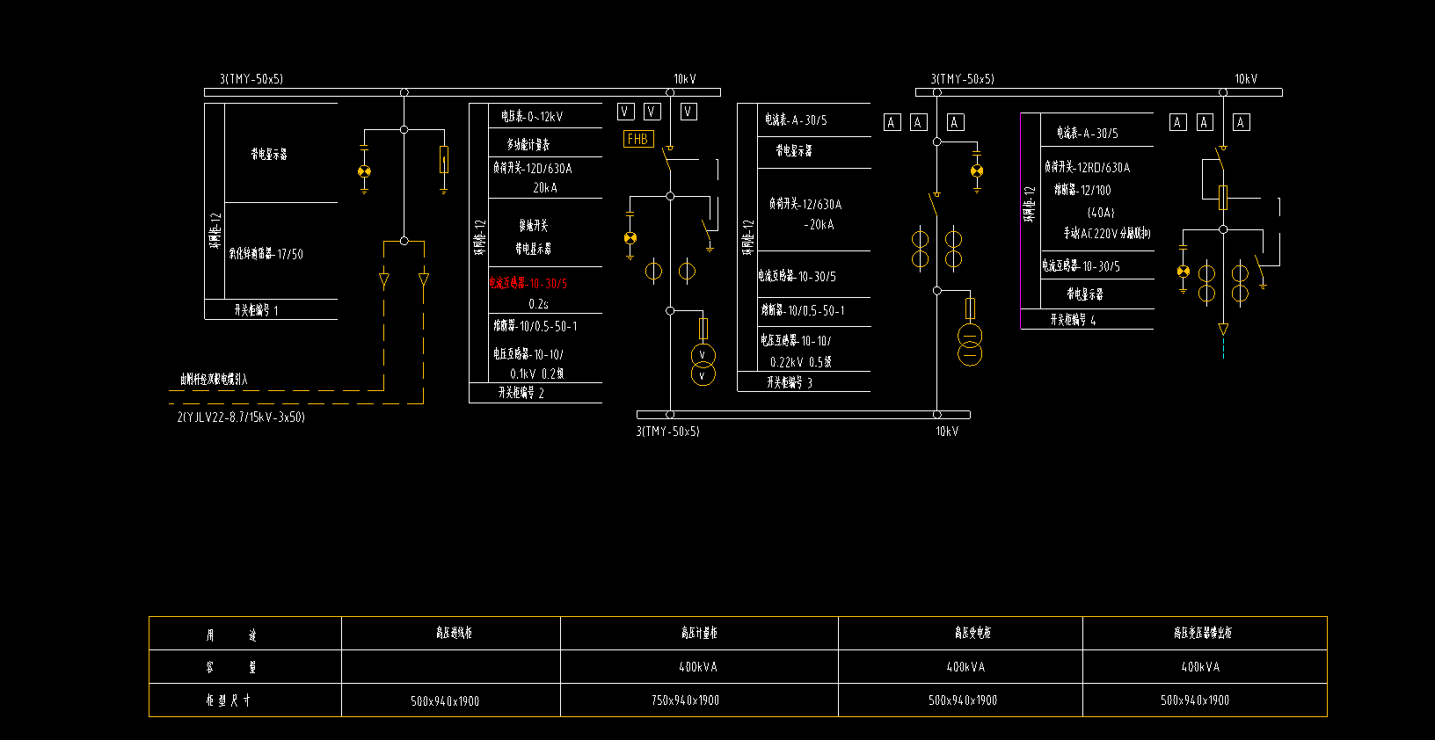Click the 0.22kV 0.5级 text
This screenshot has width=1435, height=740.
801,362
